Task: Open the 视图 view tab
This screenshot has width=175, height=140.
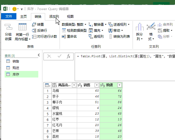Action: point(70,16)
